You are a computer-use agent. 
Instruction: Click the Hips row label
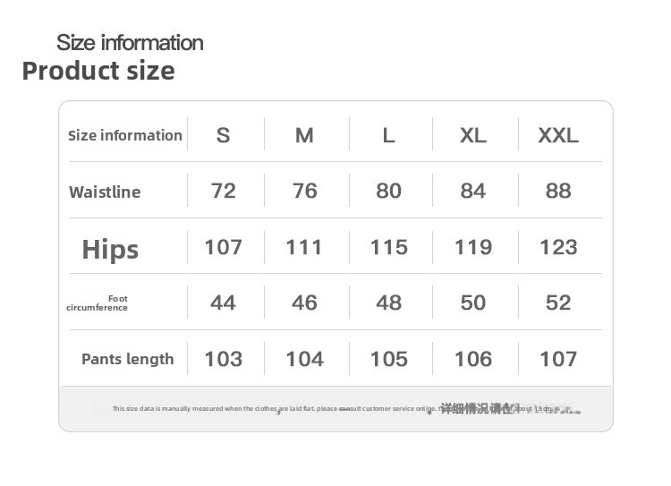coord(110,249)
